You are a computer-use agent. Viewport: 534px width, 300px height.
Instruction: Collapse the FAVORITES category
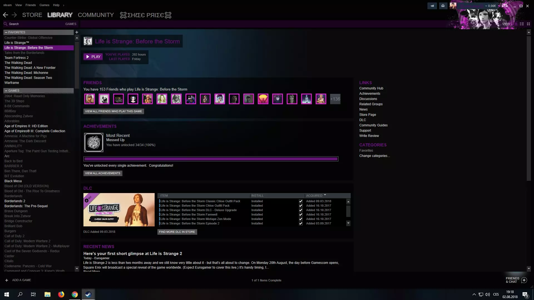[x=6, y=32]
